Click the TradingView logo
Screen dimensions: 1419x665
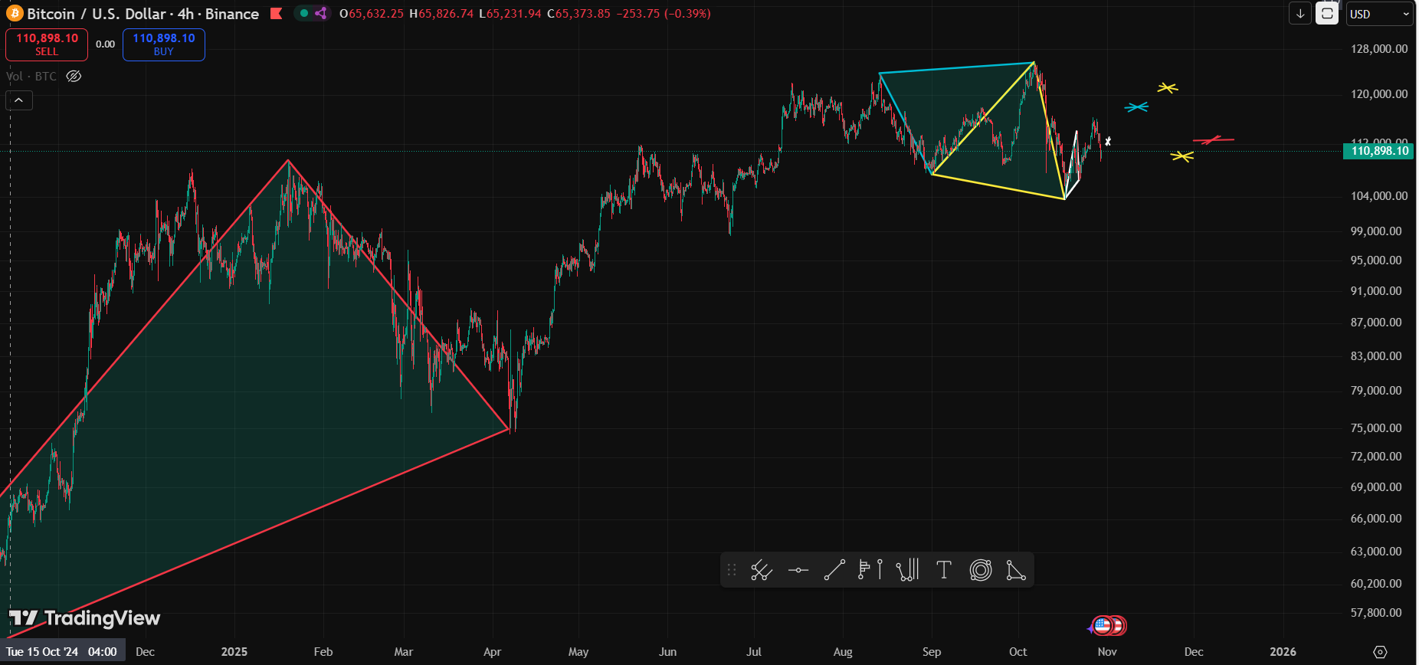85,618
